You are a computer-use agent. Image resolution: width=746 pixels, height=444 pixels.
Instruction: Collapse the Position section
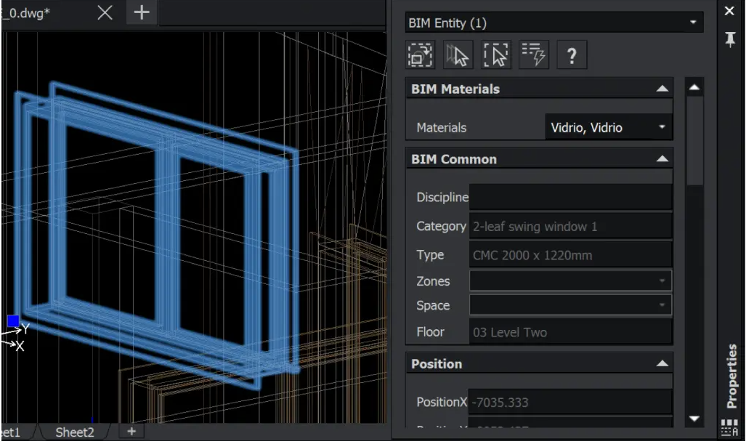point(661,363)
